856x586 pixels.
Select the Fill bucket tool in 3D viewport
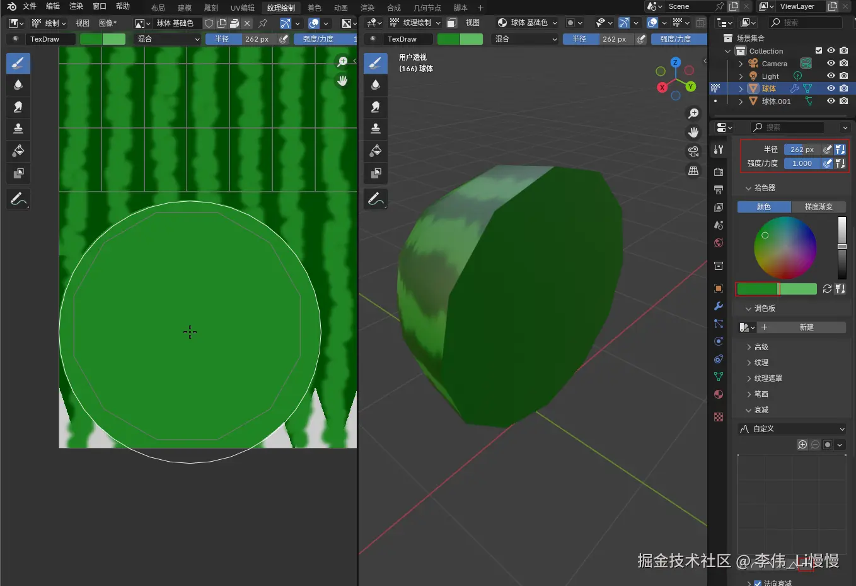[x=376, y=151]
